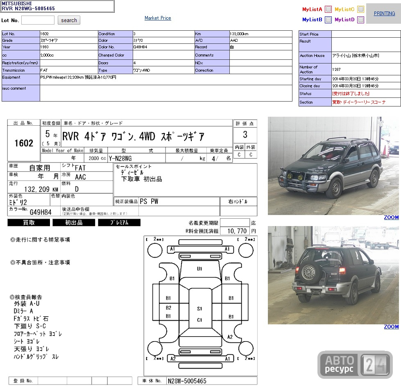
Task: Click the B2 mark on car diagram
Action: point(168,308)
